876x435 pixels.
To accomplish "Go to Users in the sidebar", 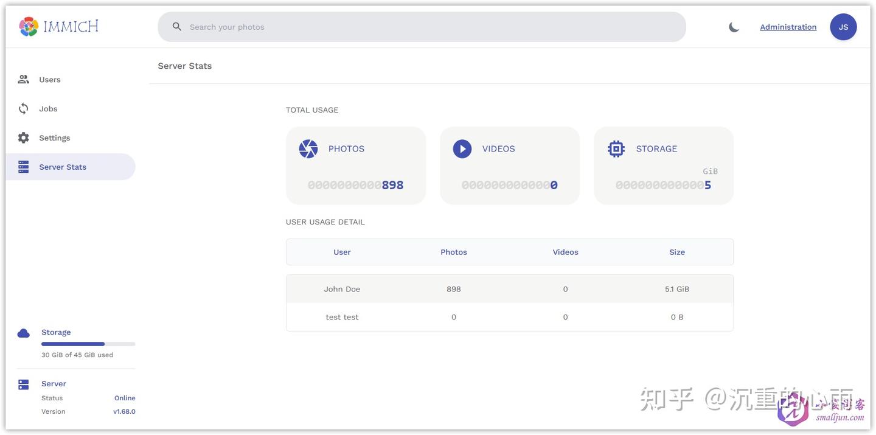I will (x=50, y=80).
